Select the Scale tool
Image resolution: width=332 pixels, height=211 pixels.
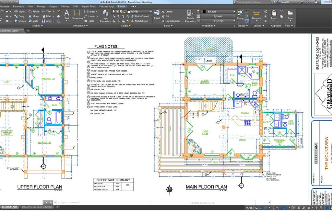[33, 21]
